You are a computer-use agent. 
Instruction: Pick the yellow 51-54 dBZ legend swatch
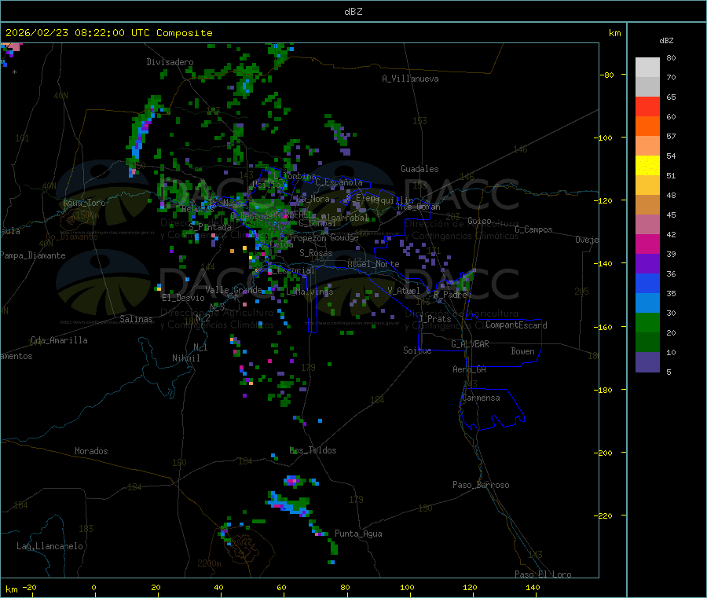tap(647, 166)
